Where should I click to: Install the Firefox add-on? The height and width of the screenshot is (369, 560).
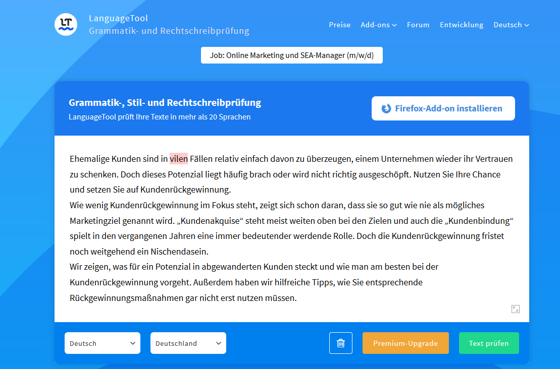[x=443, y=108]
